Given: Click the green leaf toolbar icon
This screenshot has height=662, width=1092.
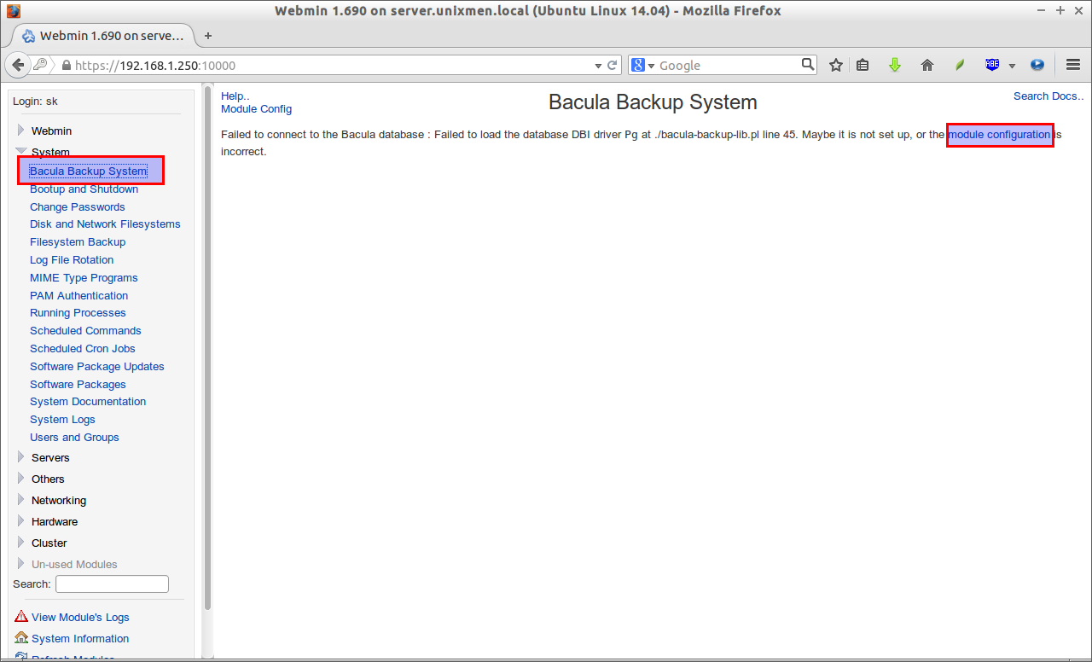Looking at the screenshot, I should click(x=960, y=65).
